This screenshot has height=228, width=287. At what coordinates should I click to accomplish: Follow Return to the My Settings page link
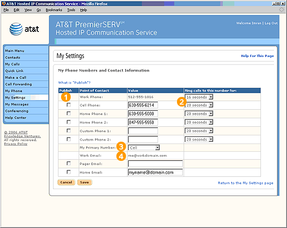coord(246,183)
